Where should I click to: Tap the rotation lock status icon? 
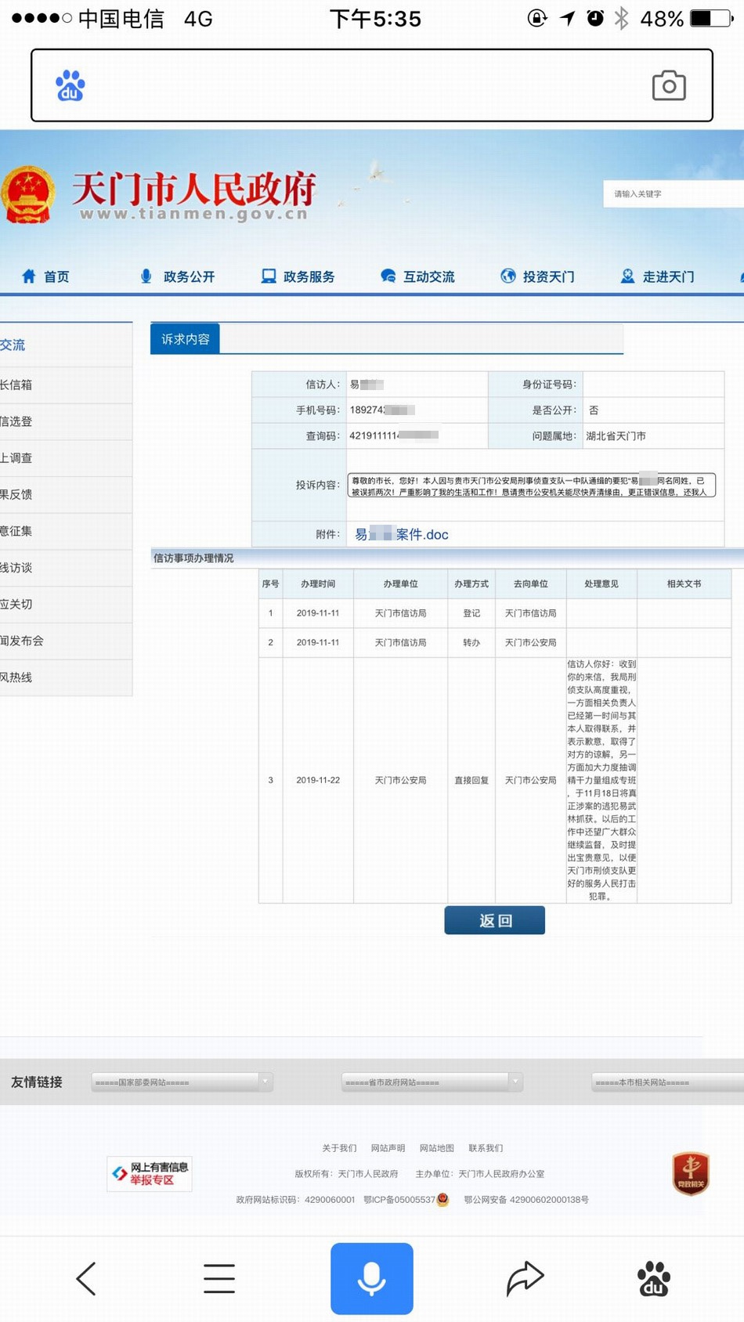[x=537, y=18]
